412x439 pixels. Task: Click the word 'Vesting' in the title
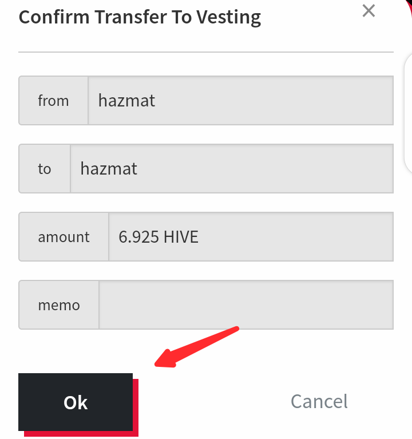coord(228,18)
